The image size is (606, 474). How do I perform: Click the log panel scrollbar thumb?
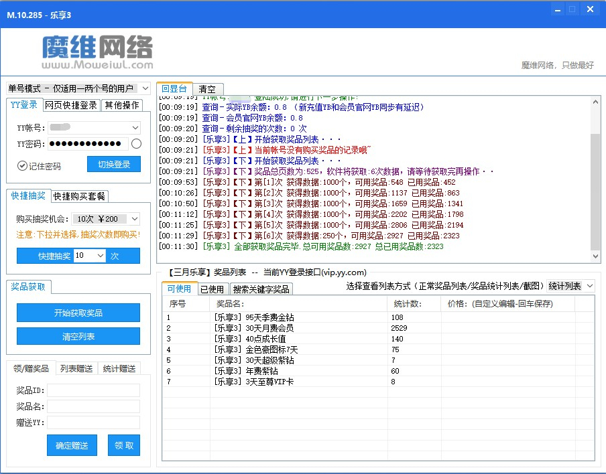[x=595, y=192]
